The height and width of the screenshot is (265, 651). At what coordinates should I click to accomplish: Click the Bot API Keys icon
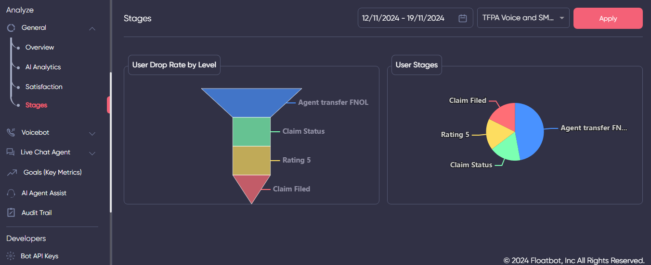click(11, 256)
